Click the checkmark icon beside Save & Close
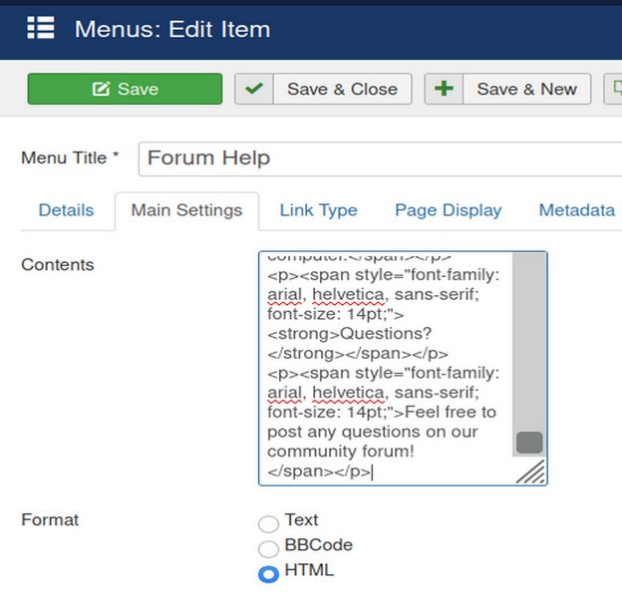 tap(254, 89)
